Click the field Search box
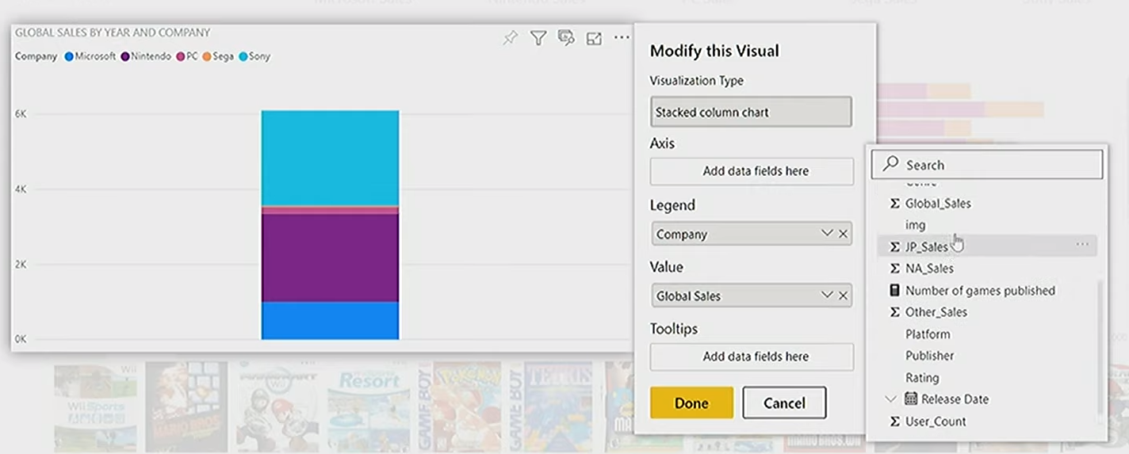1129x454 pixels. tap(987, 165)
